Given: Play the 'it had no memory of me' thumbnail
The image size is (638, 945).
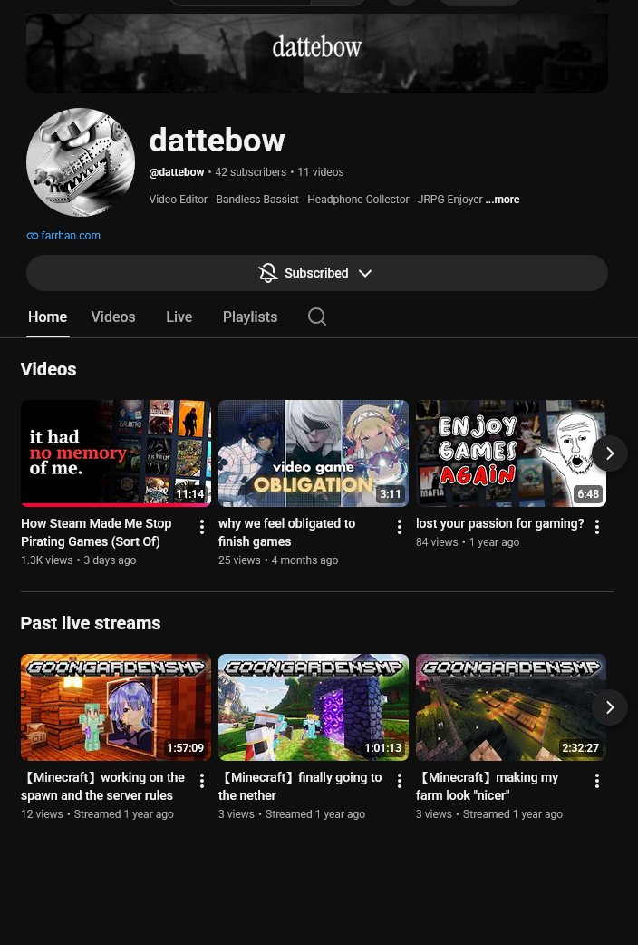Looking at the screenshot, I should click(x=116, y=453).
